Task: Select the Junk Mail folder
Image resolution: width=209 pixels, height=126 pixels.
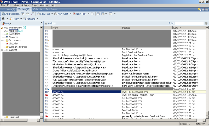Action: pyautogui.click(x=14, y=117)
